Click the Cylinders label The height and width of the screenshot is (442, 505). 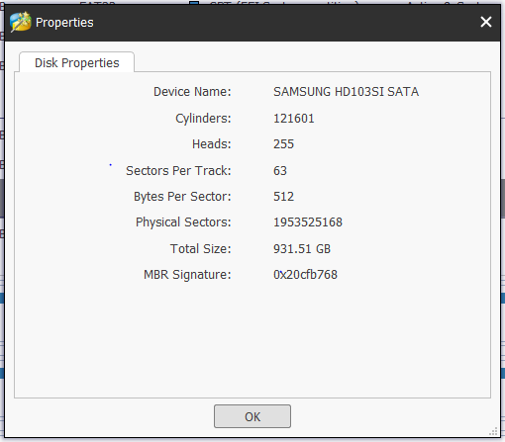click(203, 119)
